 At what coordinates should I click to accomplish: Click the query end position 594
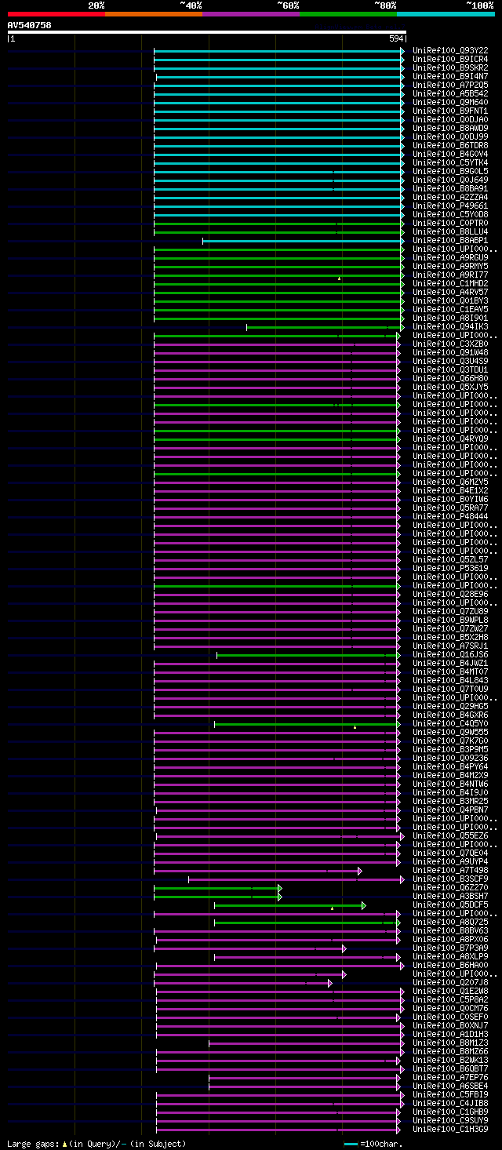(397, 38)
